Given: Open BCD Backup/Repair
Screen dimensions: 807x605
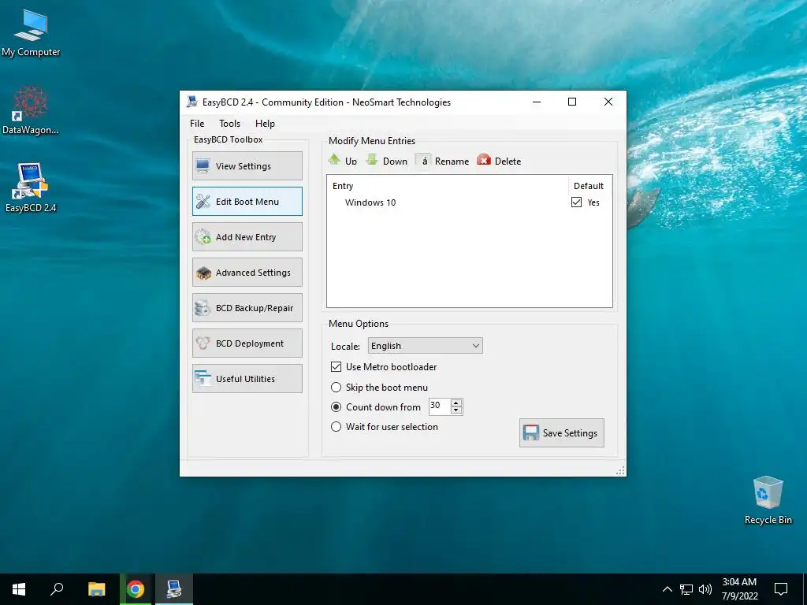Looking at the screenshot, I should [x=247, y=308].
